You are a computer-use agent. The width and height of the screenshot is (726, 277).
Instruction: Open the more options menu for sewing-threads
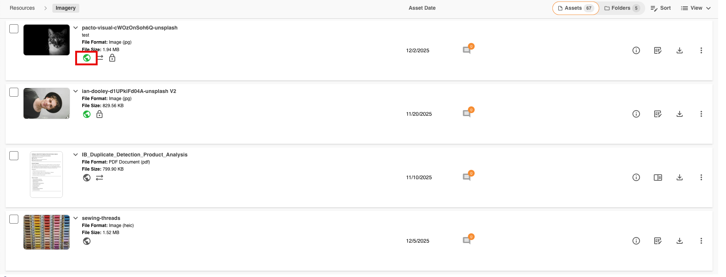tap(701, 241)
